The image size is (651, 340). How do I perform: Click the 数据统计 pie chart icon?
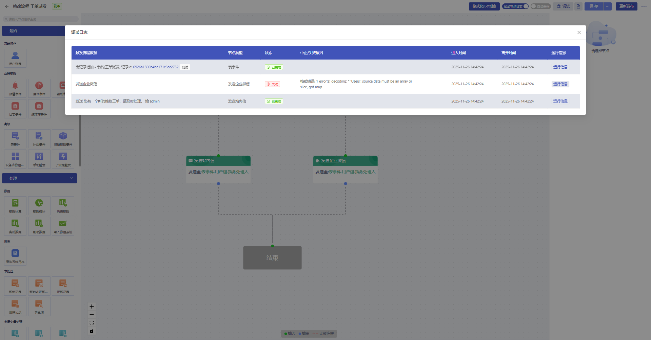pyautogui.click(x=39, y=203)
